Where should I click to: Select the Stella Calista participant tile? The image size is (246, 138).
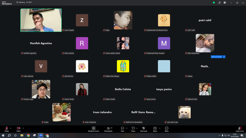click(123, 89)
